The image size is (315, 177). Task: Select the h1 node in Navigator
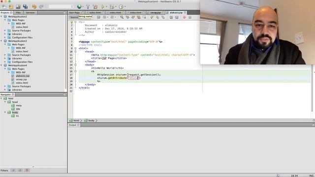pyautogui.click(x=17, y=116)
